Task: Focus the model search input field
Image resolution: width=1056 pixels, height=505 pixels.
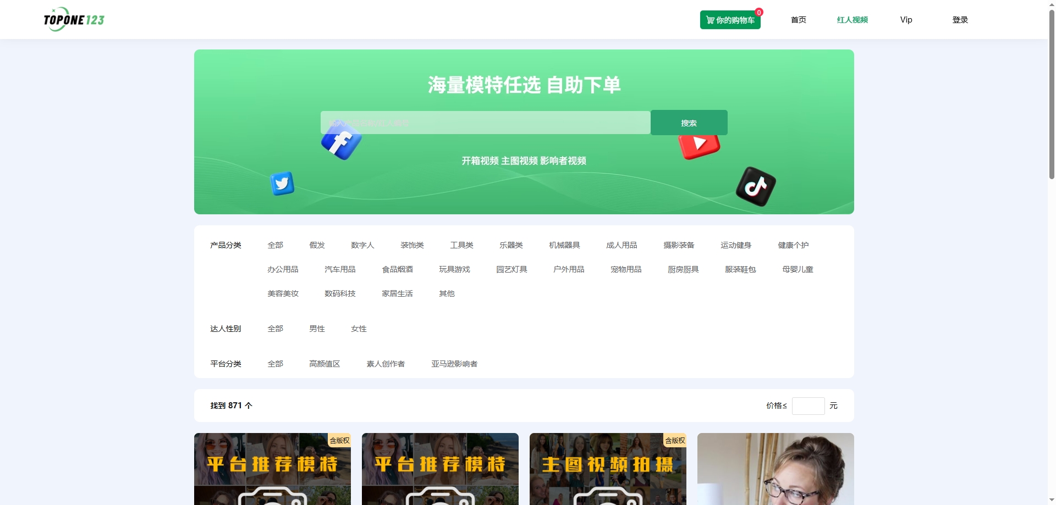Action: 485,123
